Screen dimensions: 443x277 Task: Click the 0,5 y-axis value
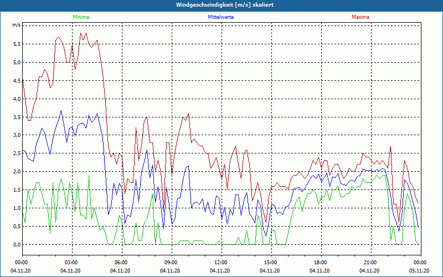17,226
